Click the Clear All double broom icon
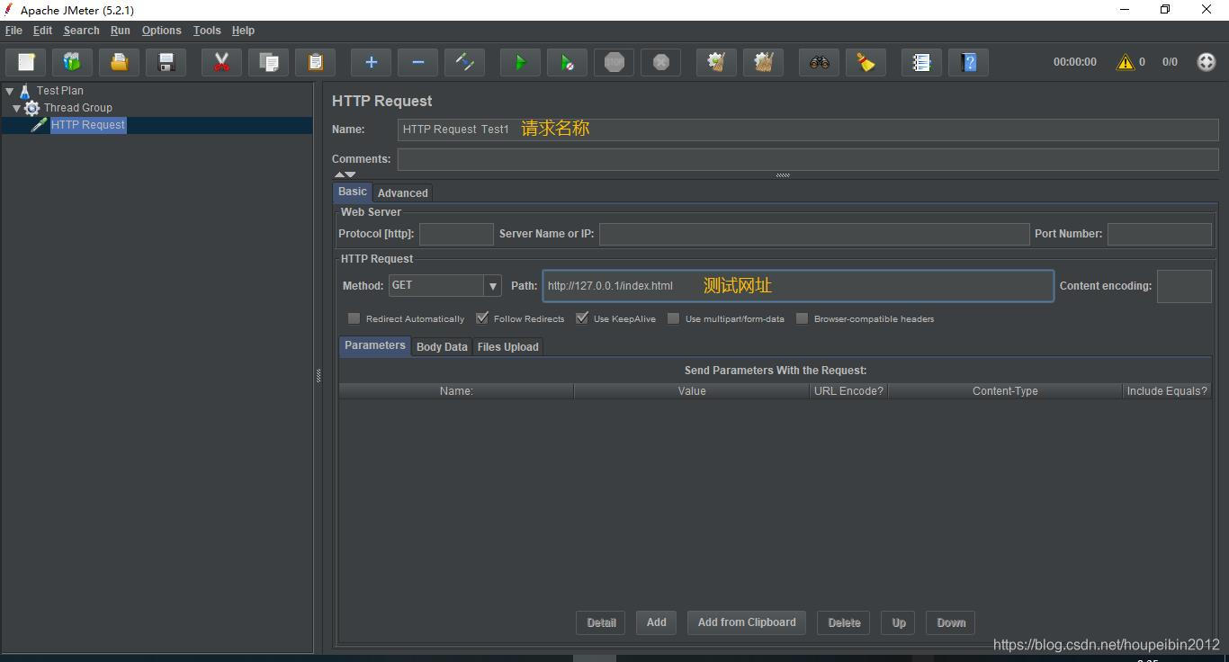Image resolution: width=1229 pixels, height=662 pixels. (x=763, y=62)
